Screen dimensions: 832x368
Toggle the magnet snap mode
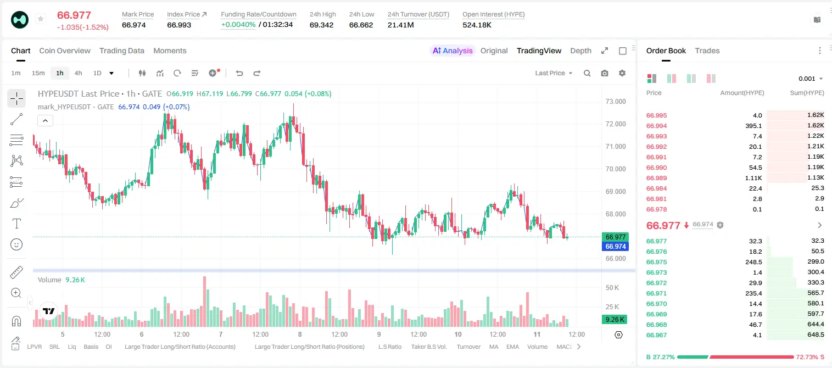[x=16, y=321]
